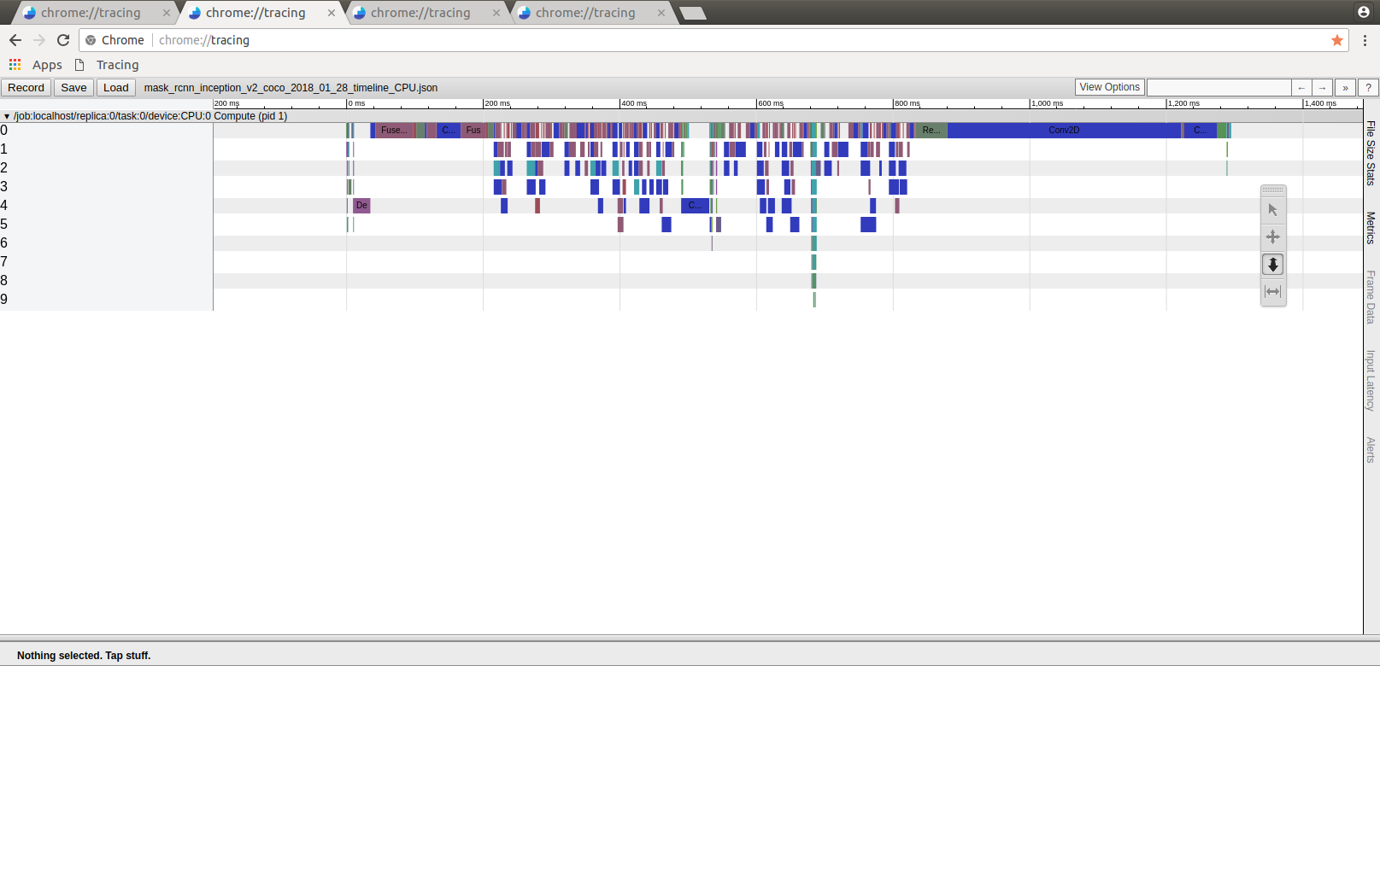Close the third chrome://tracing tab
The image size is (1380, 876).
tap(496, 13)
